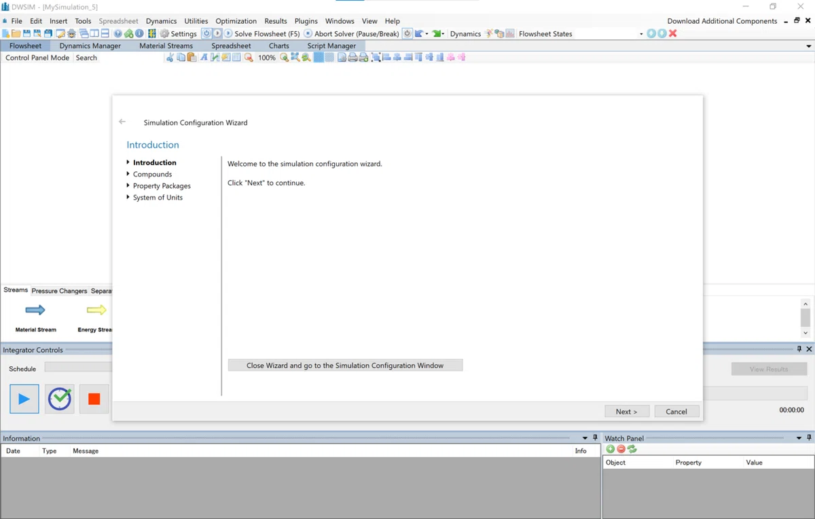Switch to the Script Manager tab

click(331, 46)
